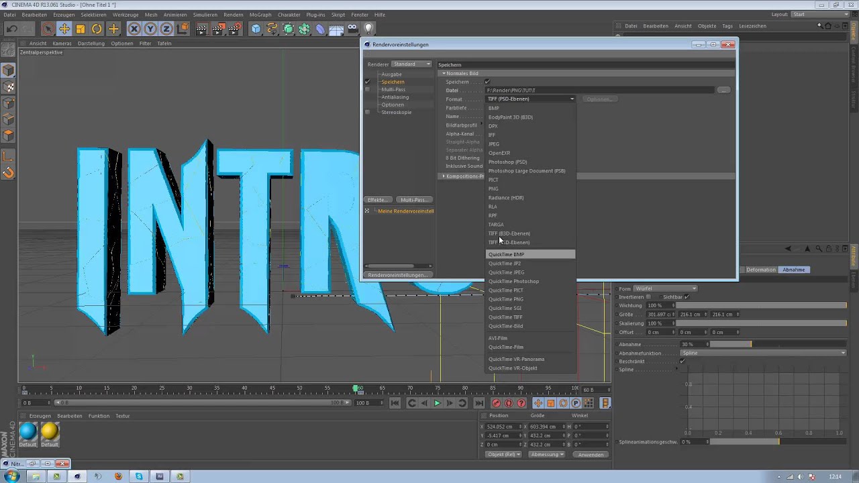
Task: Click the file path browse button
Action: 723,90
